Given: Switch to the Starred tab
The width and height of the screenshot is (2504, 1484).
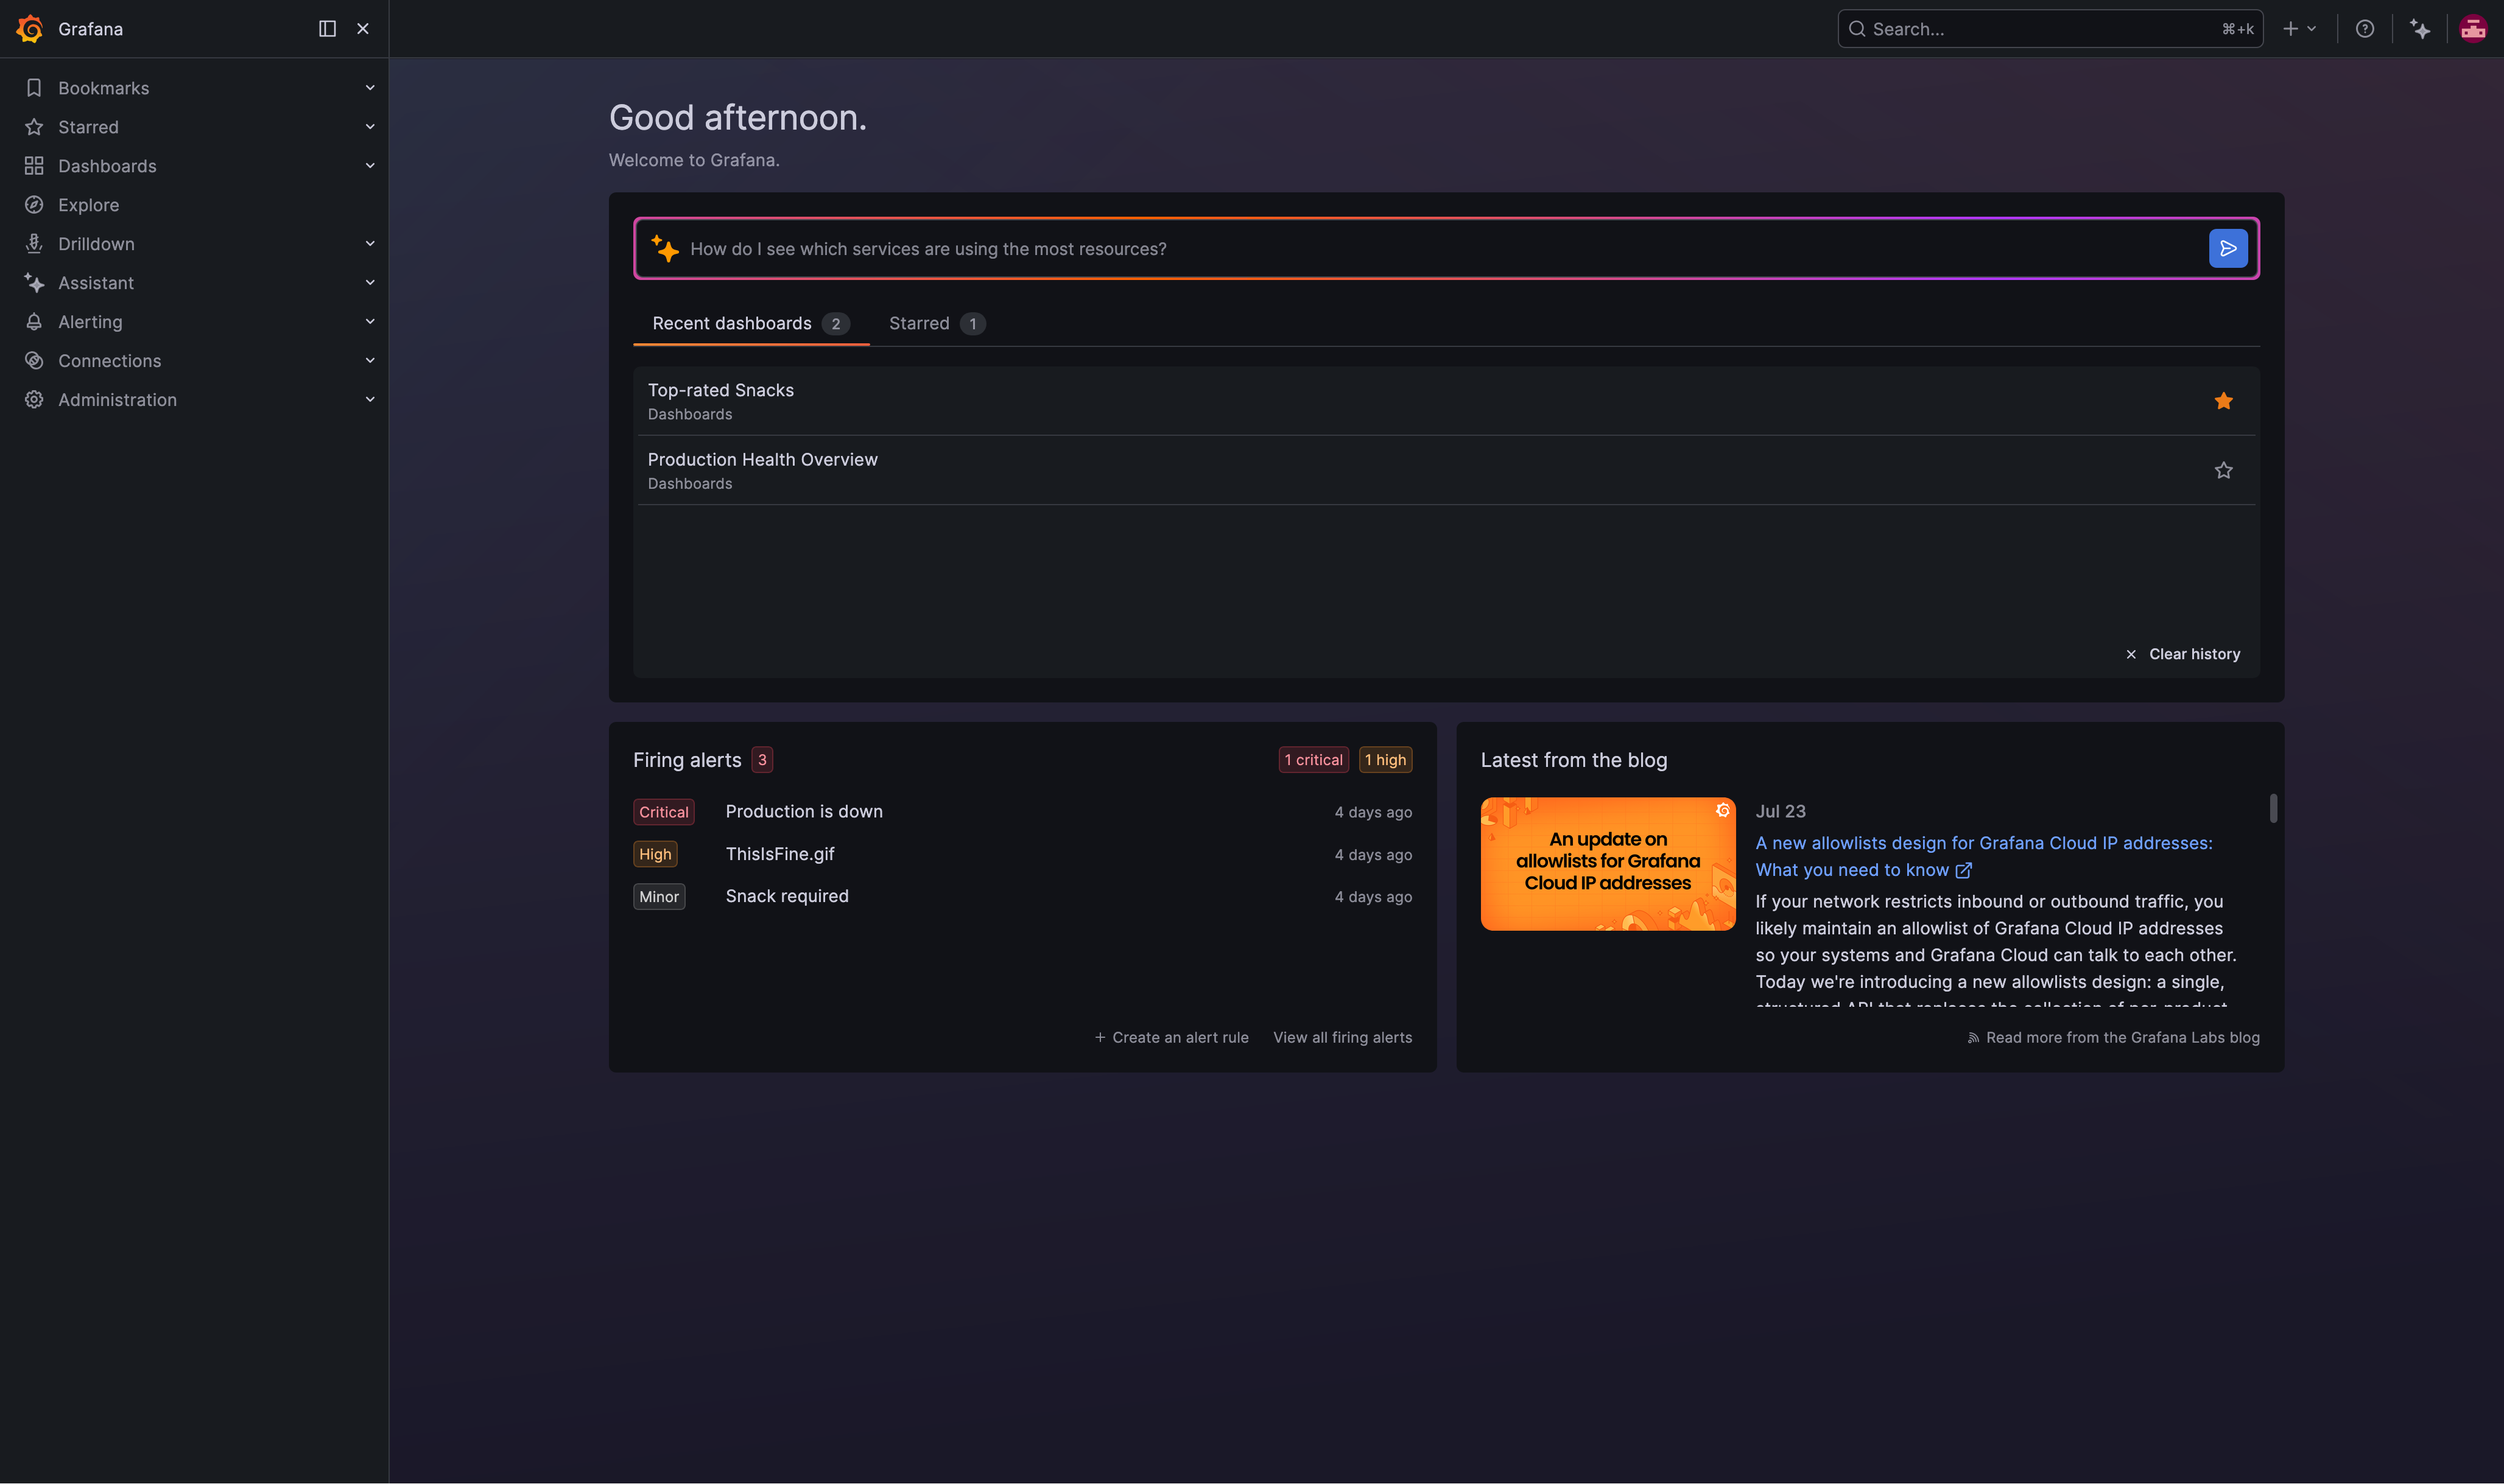Looking at the screenshot, I should [937, 324].
